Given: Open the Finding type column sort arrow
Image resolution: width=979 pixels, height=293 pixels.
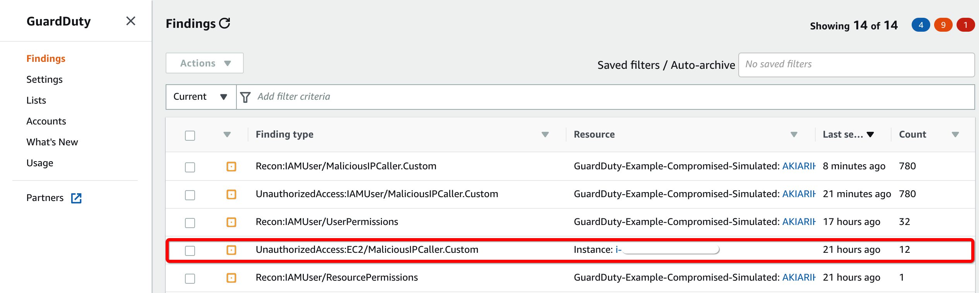Looking at the screenshot, I should pos(545,135).
